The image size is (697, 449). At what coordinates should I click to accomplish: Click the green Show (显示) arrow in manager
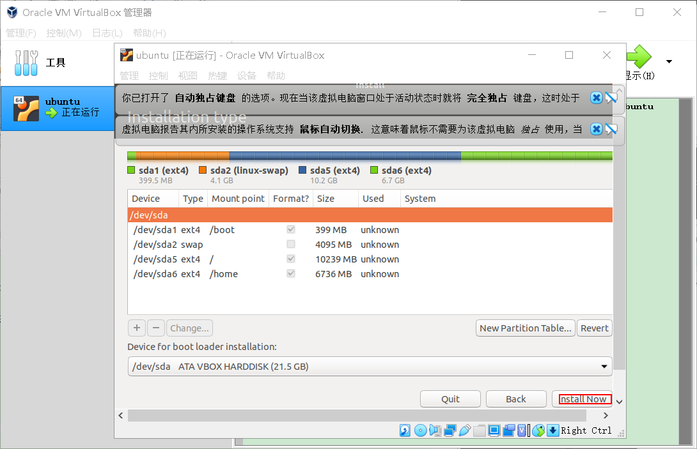click(x=639, y=56)
